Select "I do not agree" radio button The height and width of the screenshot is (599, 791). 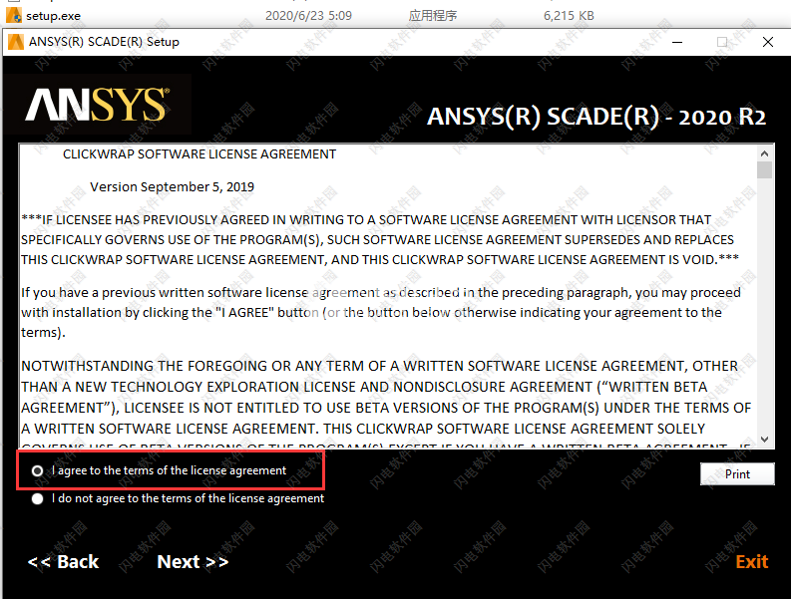click(x=37, y=498)
